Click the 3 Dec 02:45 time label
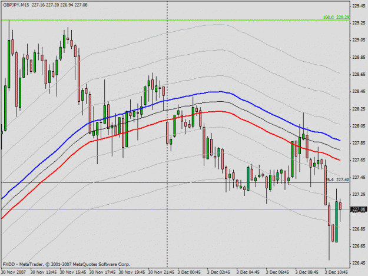 (x=218, y=272)
